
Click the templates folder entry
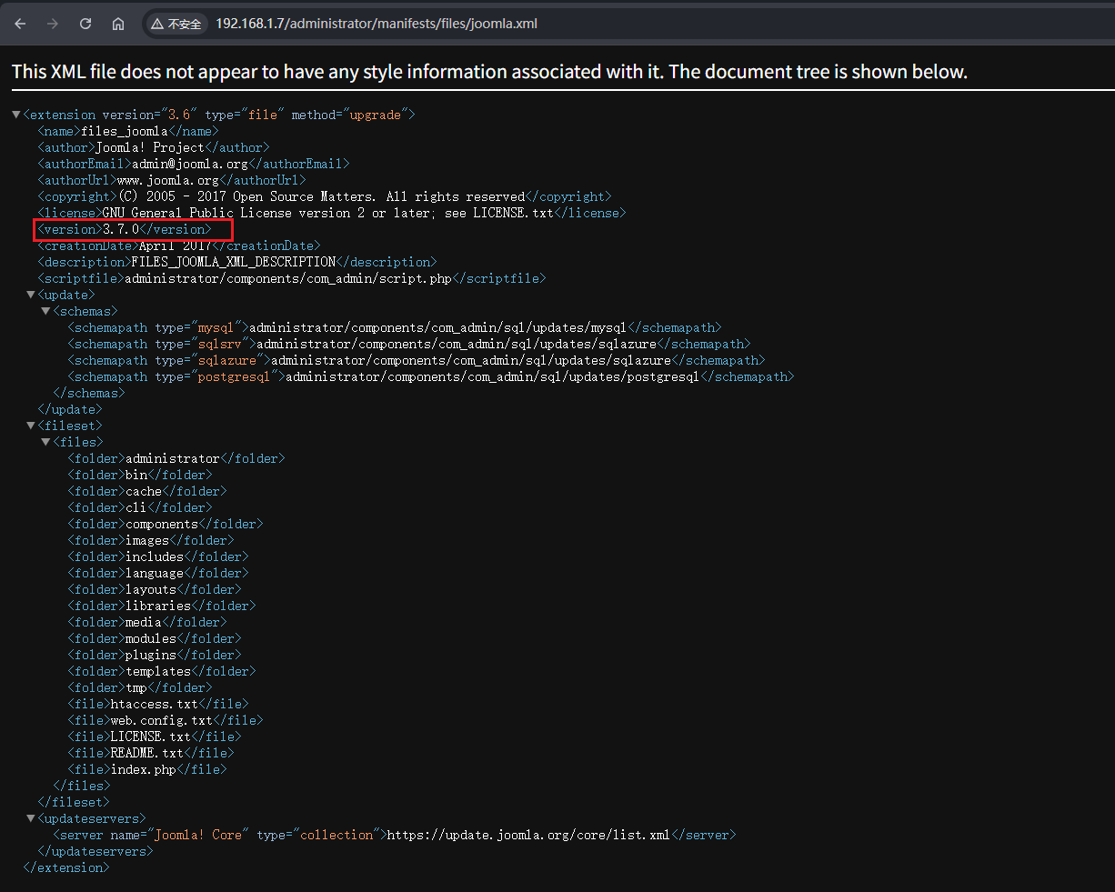(x=161, y=671)
